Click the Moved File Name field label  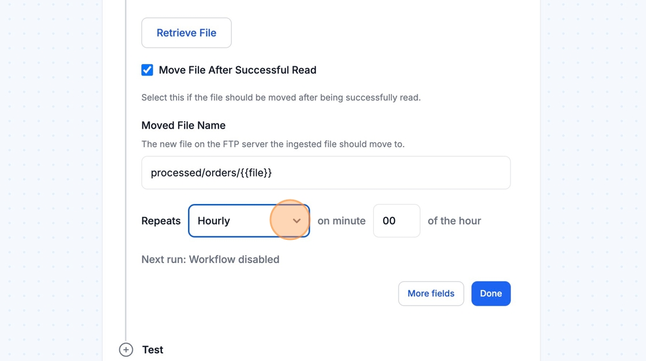tap(183, 125)
